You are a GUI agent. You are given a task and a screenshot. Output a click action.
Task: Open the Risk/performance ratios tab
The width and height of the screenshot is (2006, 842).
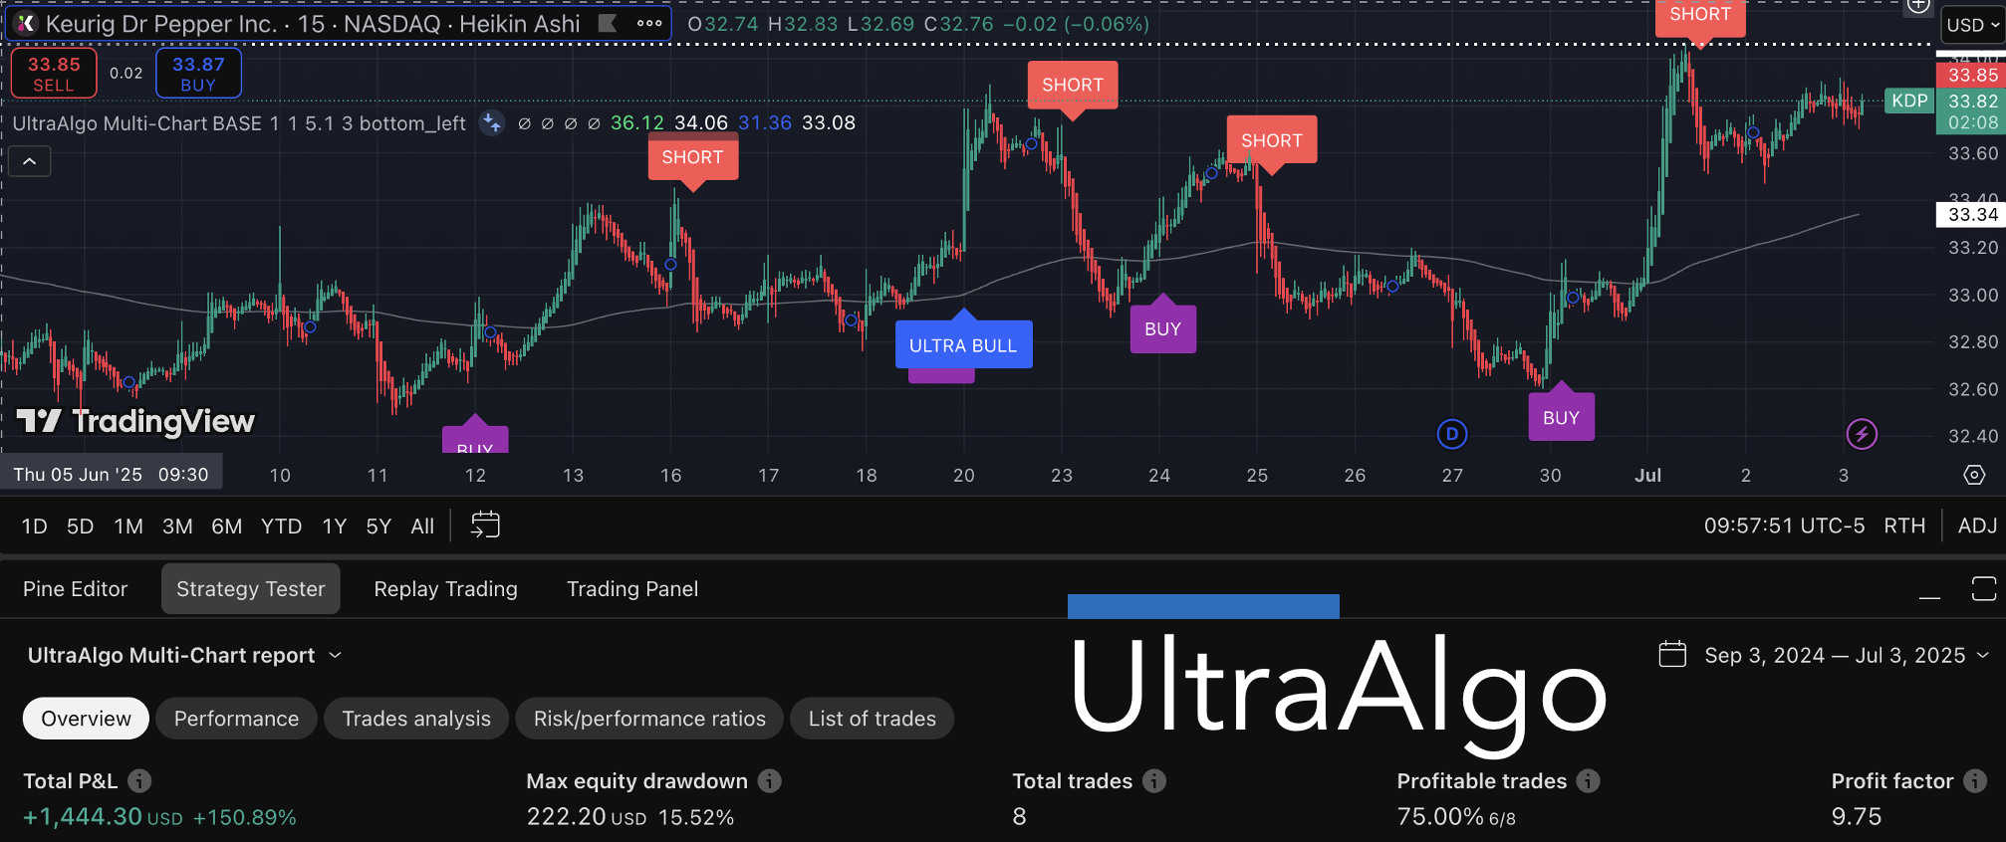click(x=649, y=719)
